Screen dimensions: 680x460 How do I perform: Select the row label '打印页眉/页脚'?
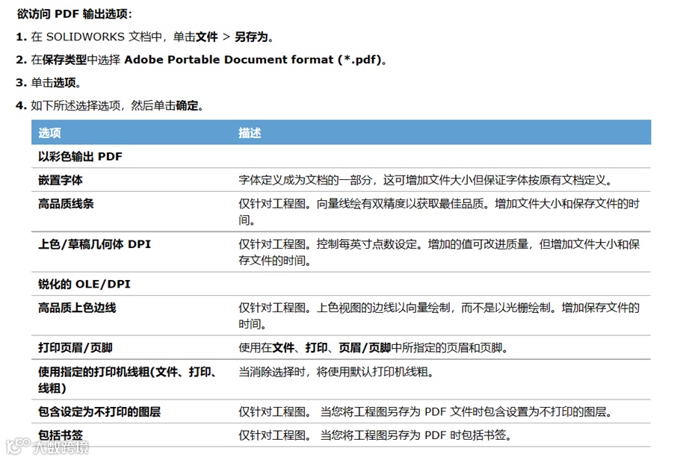pyautogui.click(x=75, y=348)
